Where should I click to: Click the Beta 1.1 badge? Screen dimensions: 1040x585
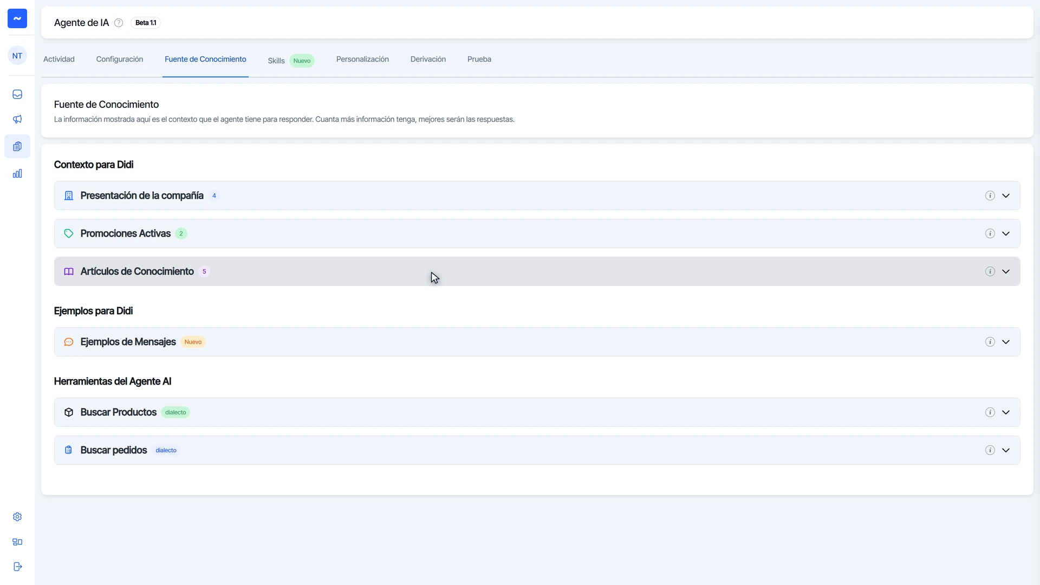[146, 23]
